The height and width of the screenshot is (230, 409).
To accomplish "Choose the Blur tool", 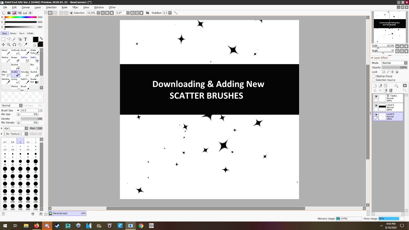I will (x=35, y=66).
